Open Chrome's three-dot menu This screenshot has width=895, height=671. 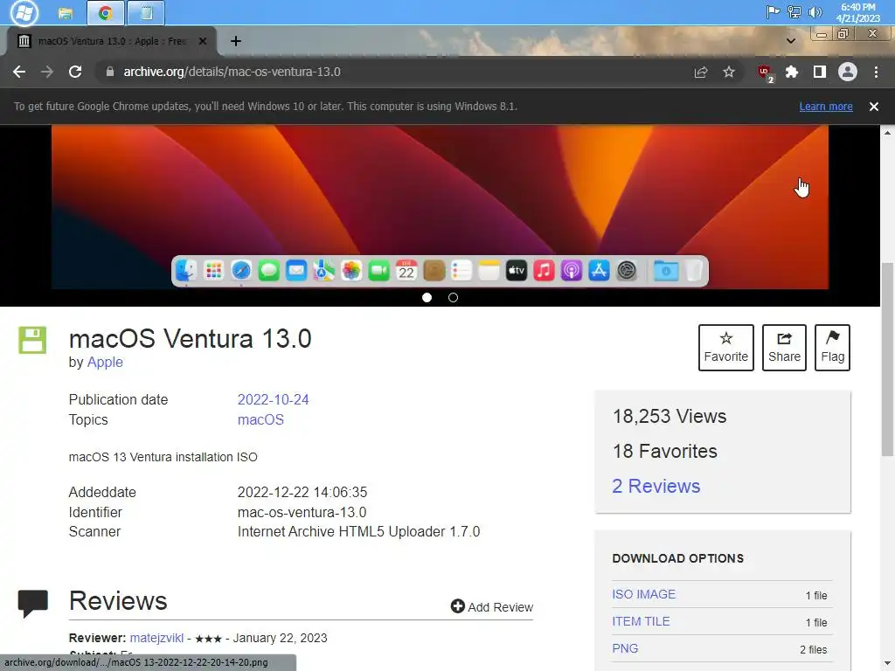coord(876,72)
